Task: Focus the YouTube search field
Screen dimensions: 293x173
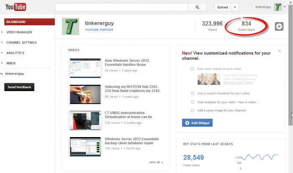Action: coord(121,7)
